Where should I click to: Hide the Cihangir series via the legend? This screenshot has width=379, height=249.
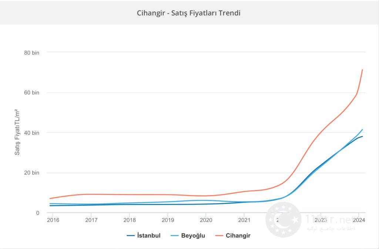(x=238, y=235)
